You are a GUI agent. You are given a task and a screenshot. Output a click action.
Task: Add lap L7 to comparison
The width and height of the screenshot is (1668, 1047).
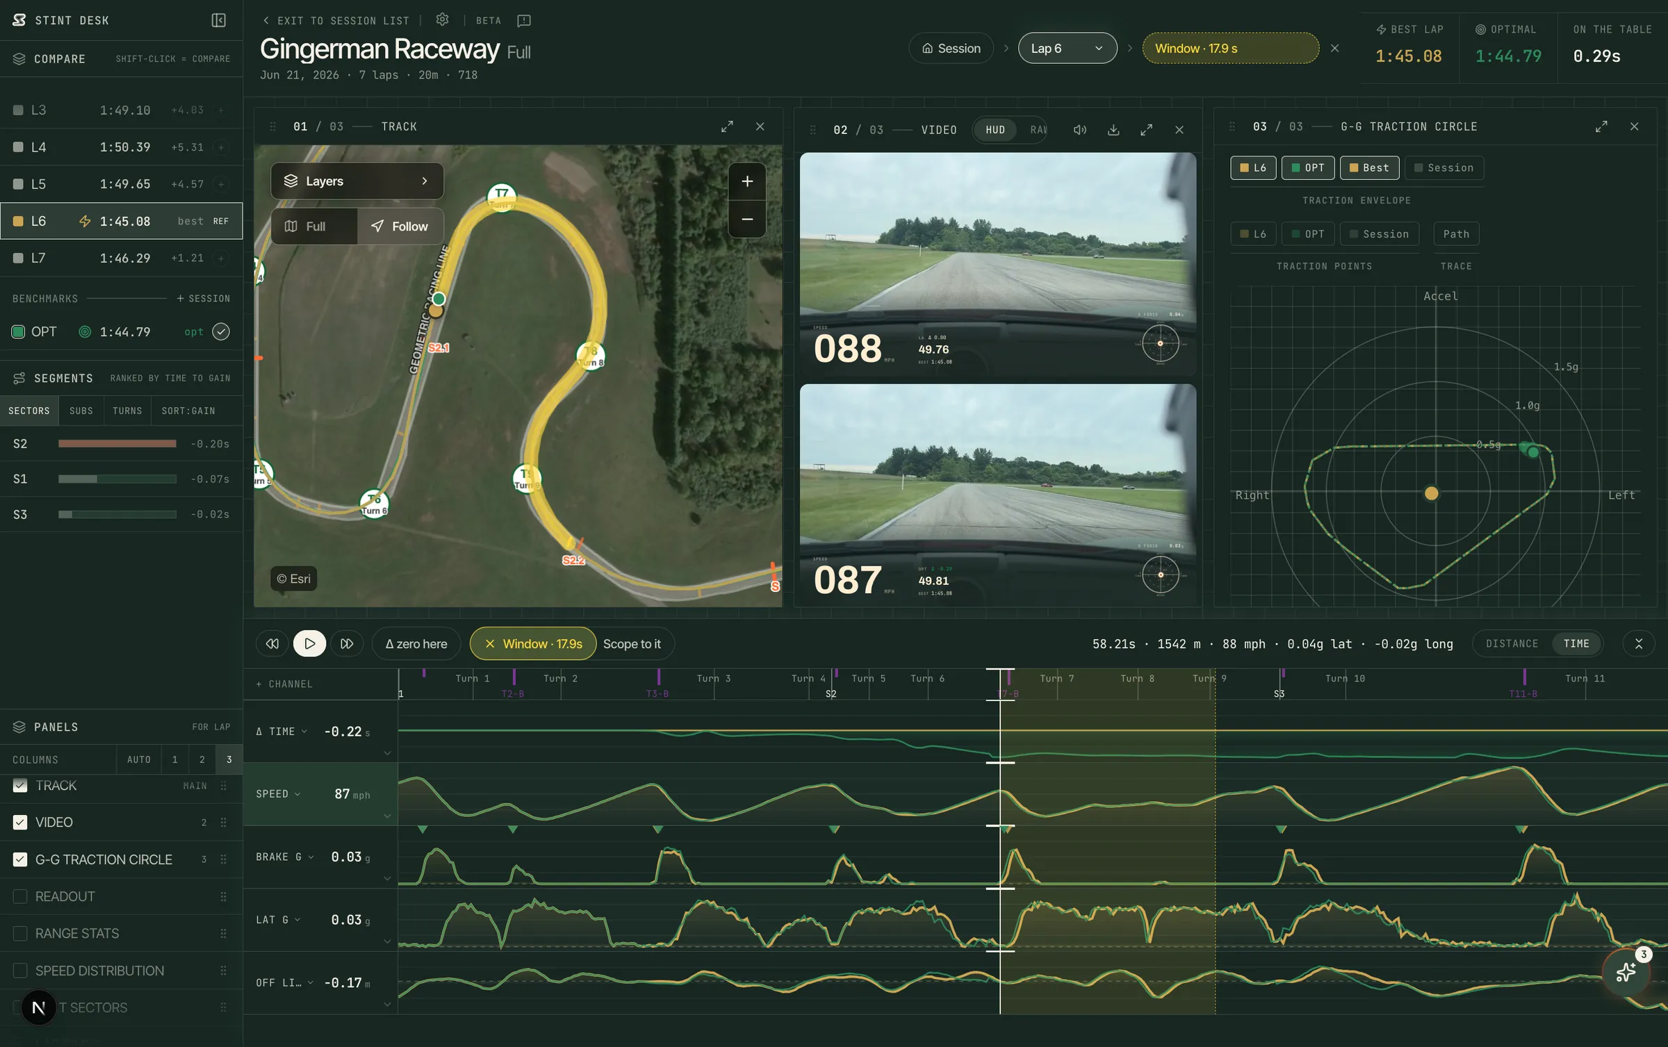tap(221, 258)
